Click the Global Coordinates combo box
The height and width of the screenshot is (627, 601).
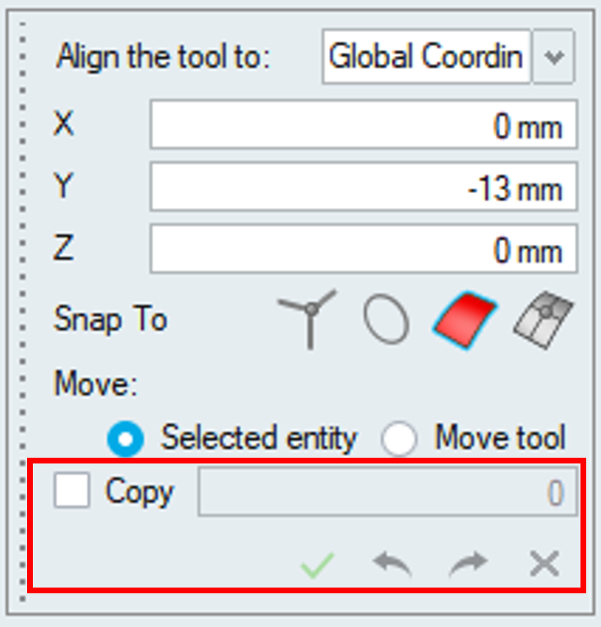pyautogui.click(x=426, y=58)
